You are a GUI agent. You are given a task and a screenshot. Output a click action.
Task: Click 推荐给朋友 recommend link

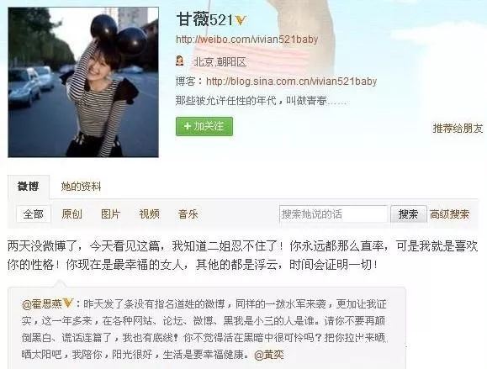click(458, 128)
